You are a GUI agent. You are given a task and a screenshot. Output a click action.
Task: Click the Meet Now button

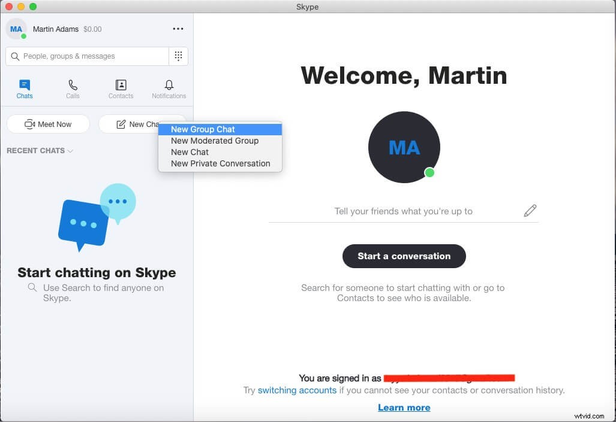pos(48,124)
